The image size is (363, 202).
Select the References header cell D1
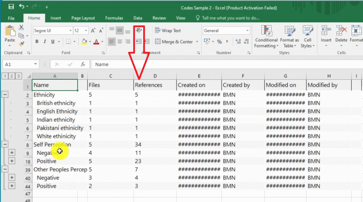tap(155, 85)
